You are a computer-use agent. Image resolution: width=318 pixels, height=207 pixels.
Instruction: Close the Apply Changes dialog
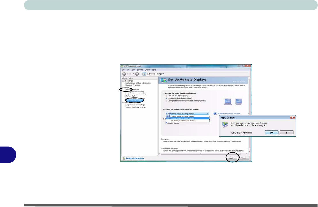point(292,118)
